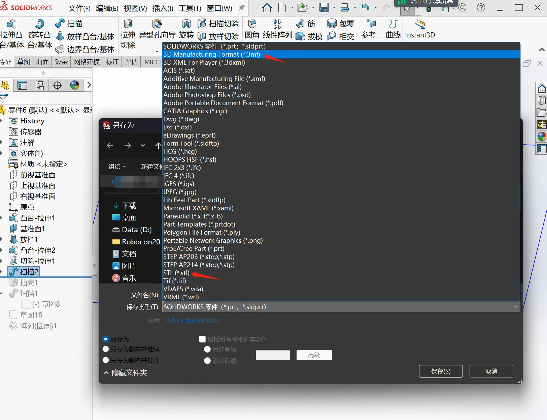Click the Revolve Cut (旋转) icon
Viewport: 547px width, 420px height.
tap(186, 24)
